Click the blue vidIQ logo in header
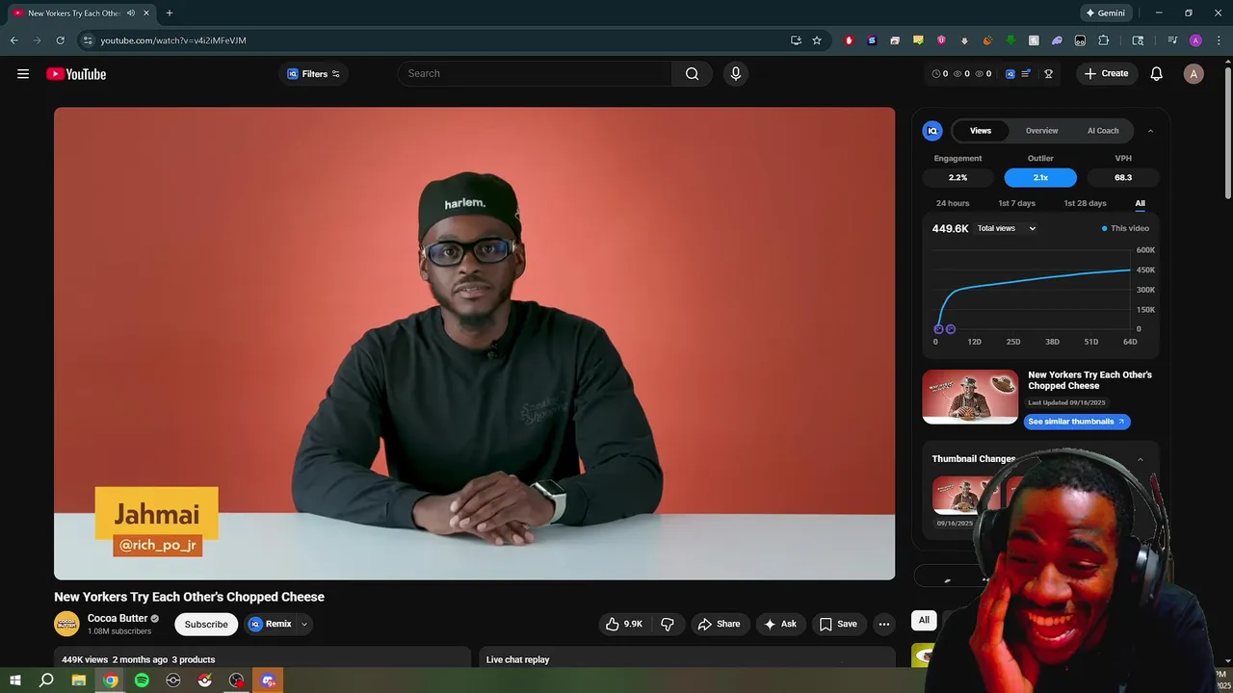 [1010, 74]
